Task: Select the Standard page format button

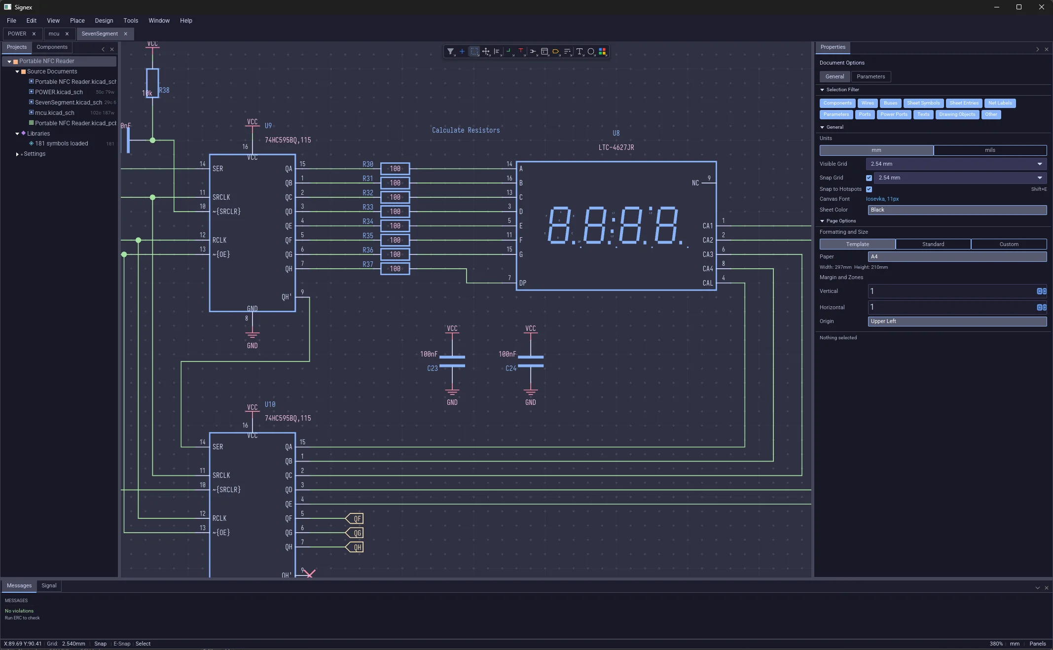Action: [x=933, y=244]
